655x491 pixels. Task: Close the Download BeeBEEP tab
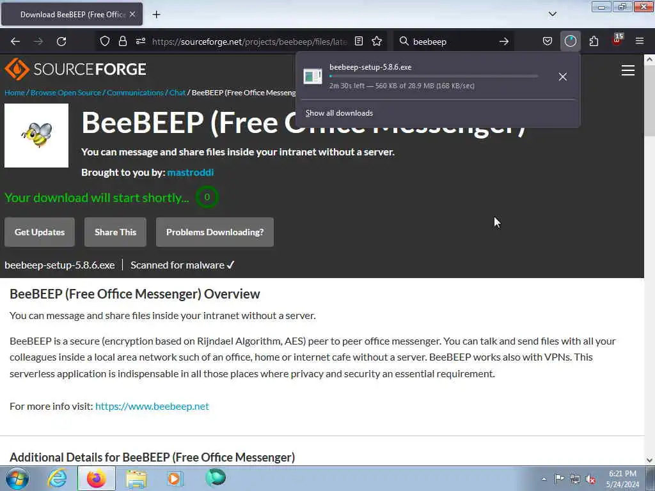(x=132, y=14)
